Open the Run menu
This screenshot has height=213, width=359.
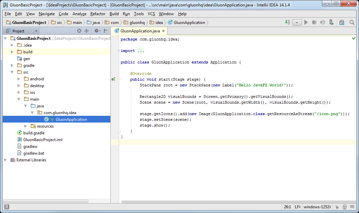pos(126,14)
